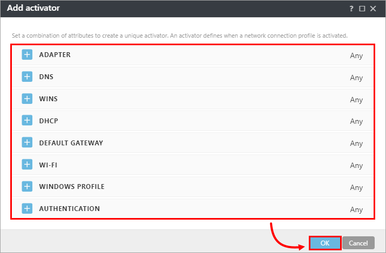Click the DEFAULT GATEWAY plus icon
The height and width of the screenshot is (253, 386).
(27, 143)
